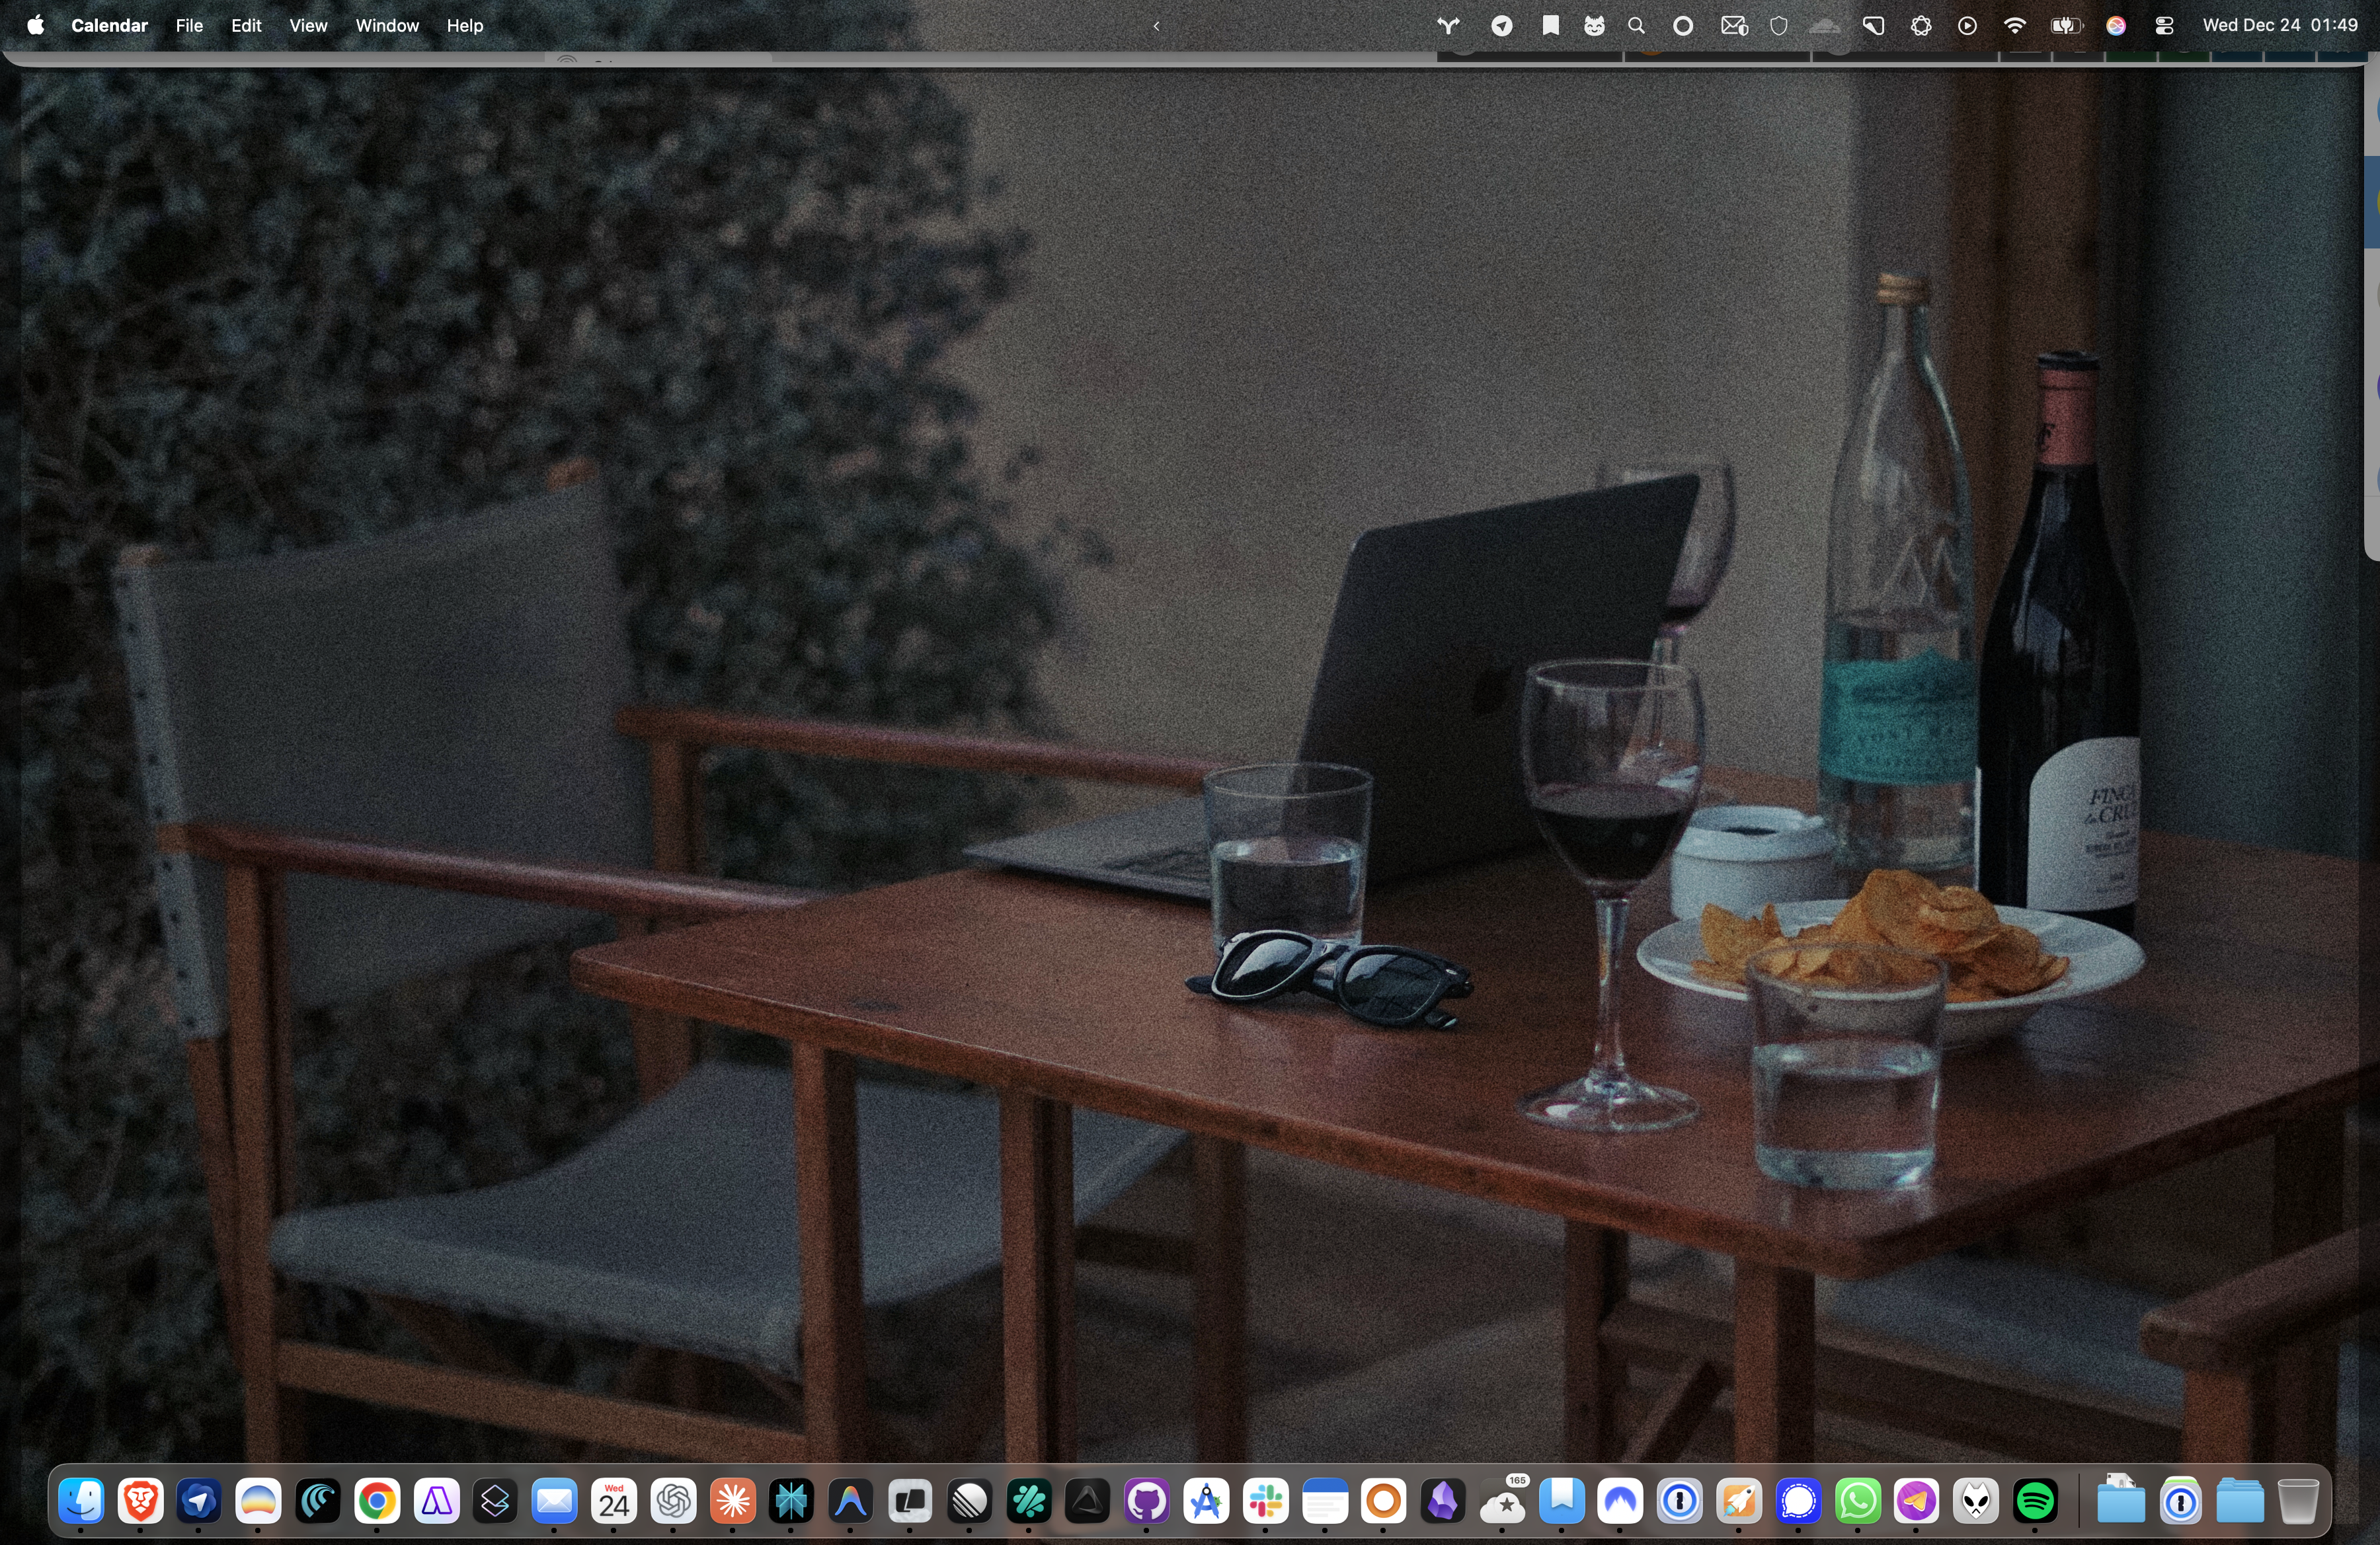Open the Mail app in the Dock
2380x1545 pixels.
coord(555,1501)
